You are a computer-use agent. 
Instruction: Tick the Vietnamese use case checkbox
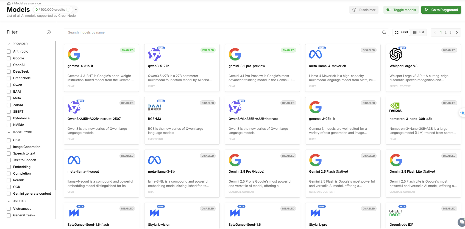pos(9,209)
